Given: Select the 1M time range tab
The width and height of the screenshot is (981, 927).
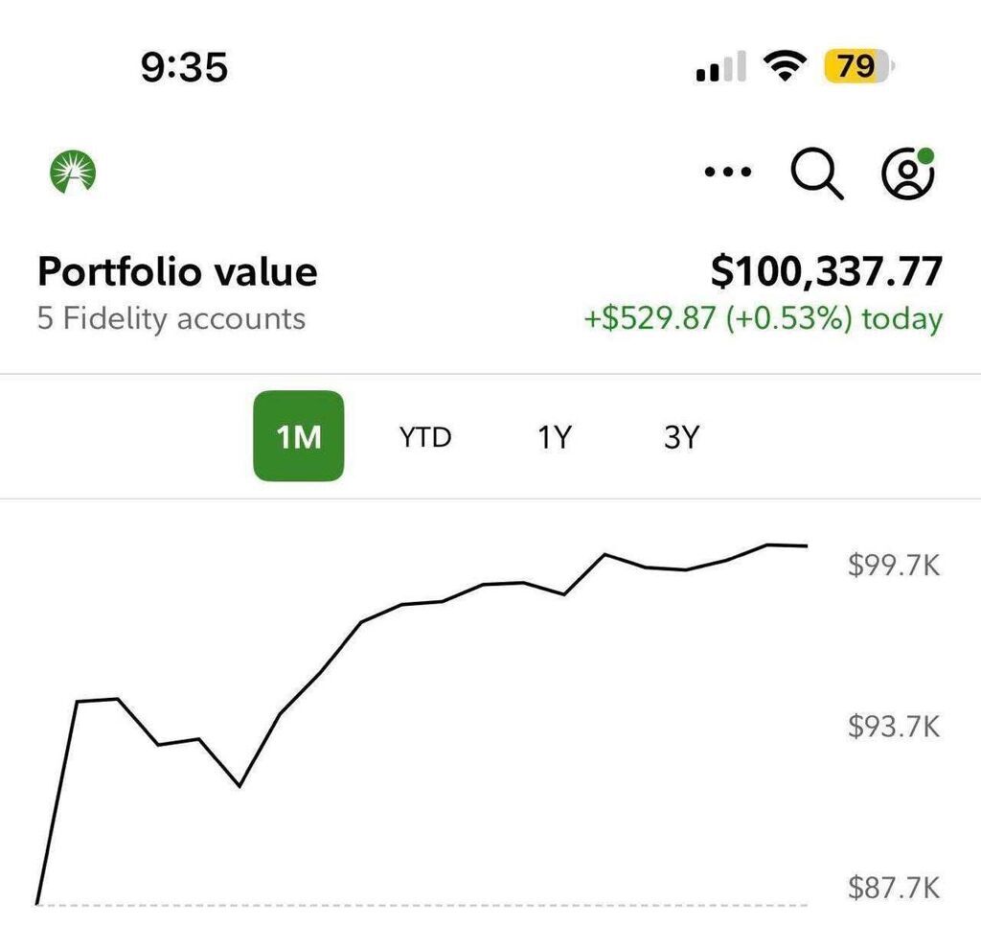Looking at the screenshot, I should tap(298, 436).
